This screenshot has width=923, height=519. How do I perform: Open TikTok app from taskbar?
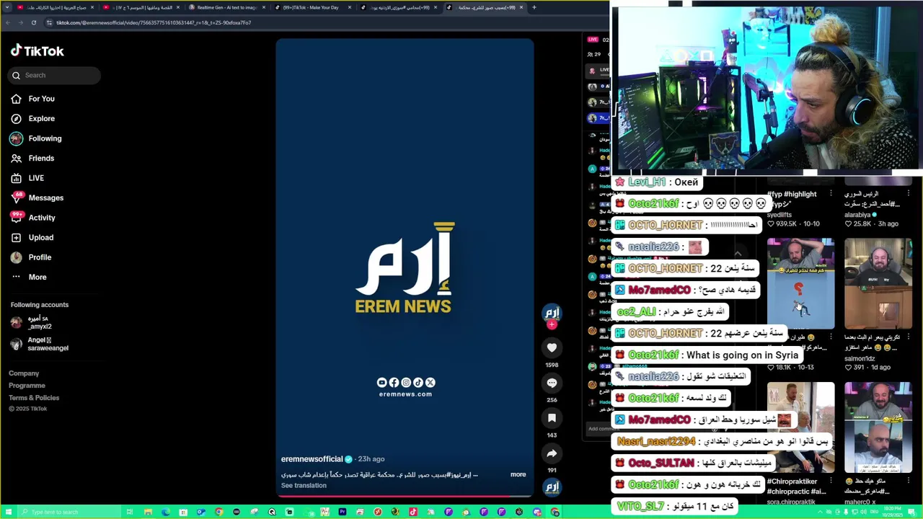[412, 512]
